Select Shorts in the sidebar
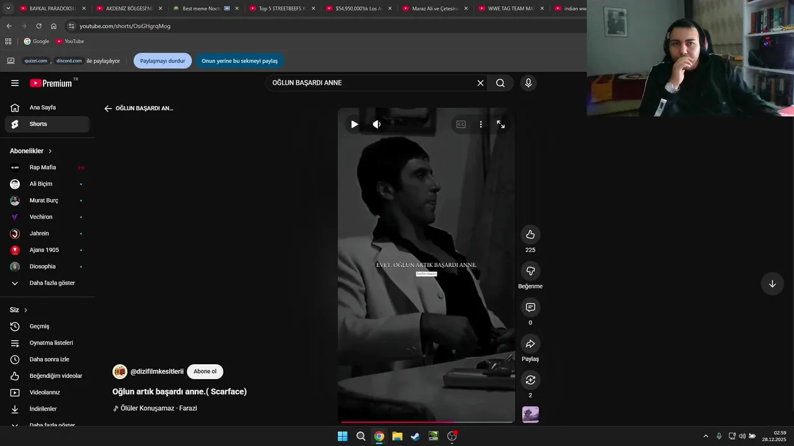The height and width of the screenshot is (446, 794). tap(47, 124)
